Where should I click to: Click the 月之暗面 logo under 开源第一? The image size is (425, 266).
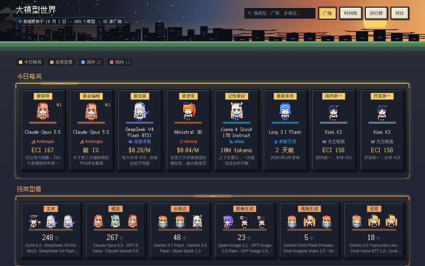pyautogui.click(x=373, y=142)
